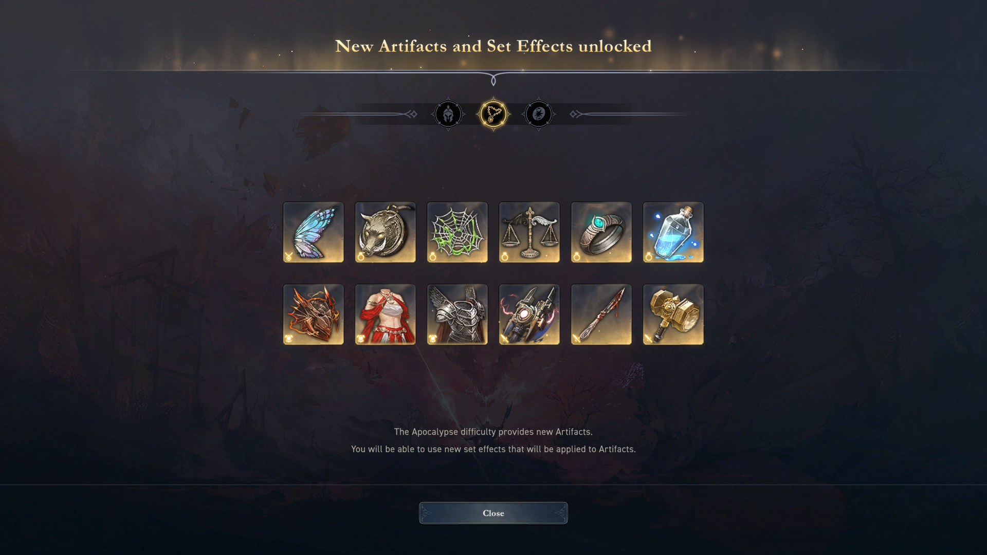Switch to the third round category tab
The image size is (987, 555).
(538, 114)
